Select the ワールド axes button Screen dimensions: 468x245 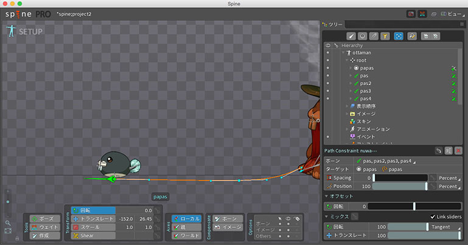click(187, 235)
